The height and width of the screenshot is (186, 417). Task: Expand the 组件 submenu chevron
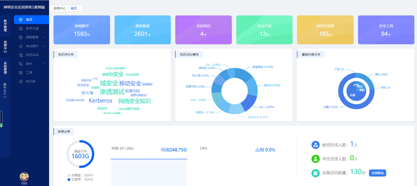pyautogui.click(x=43, y=64)
